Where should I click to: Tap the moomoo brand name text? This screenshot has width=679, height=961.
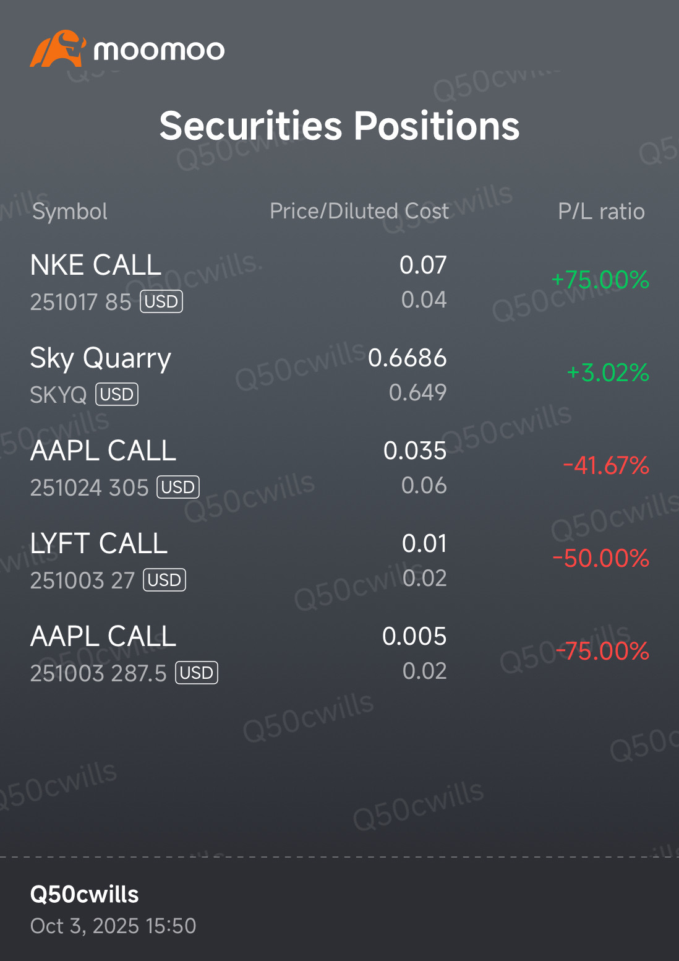[159, 50]
